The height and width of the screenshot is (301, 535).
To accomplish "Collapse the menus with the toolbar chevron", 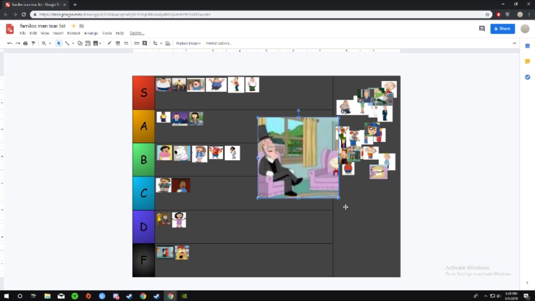I will tap(514, 43).
